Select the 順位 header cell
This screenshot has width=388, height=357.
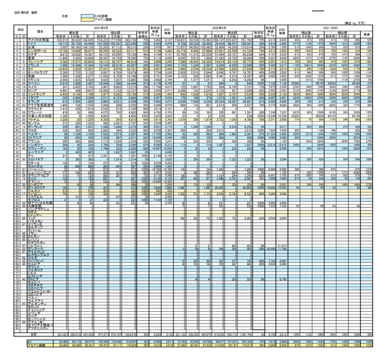[20, 30]
